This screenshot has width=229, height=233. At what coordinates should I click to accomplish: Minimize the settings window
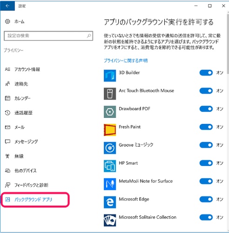[x=196, y=6]
